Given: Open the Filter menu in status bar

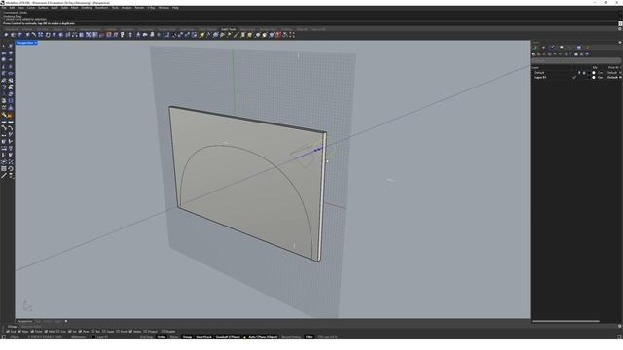Looking at the screenshot, I should pyautogui.click(x=310, y=337).
